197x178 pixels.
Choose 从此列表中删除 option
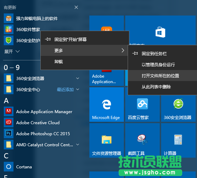coord(162,87)
